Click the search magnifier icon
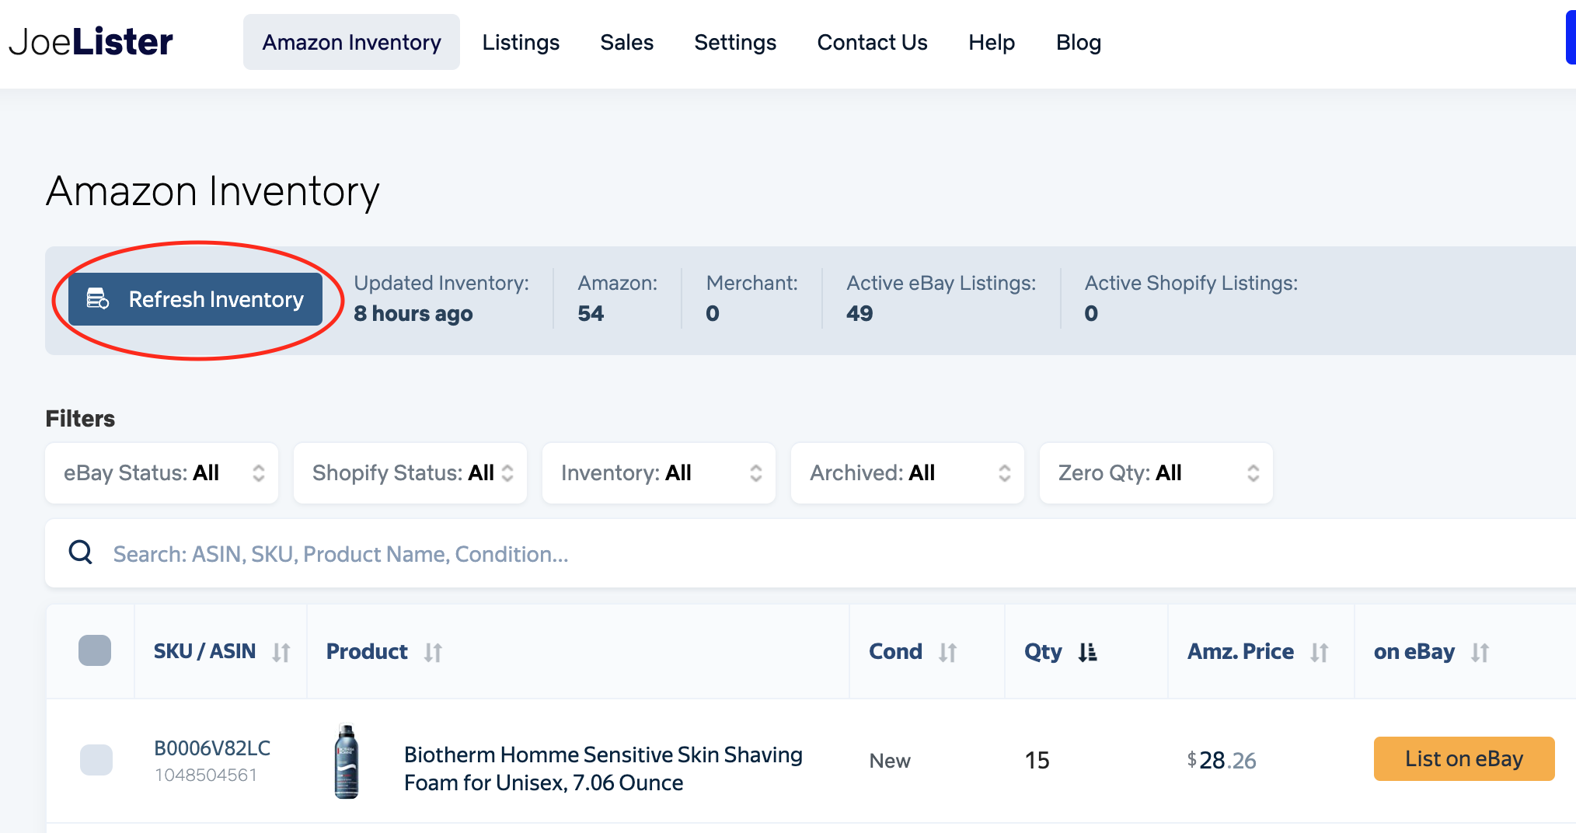This screenshot has width=1576, height=833. pyautogui.click(x=81, y=552)
